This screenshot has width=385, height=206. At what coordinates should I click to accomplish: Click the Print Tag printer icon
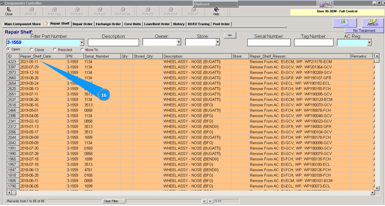tap(54, 9)
